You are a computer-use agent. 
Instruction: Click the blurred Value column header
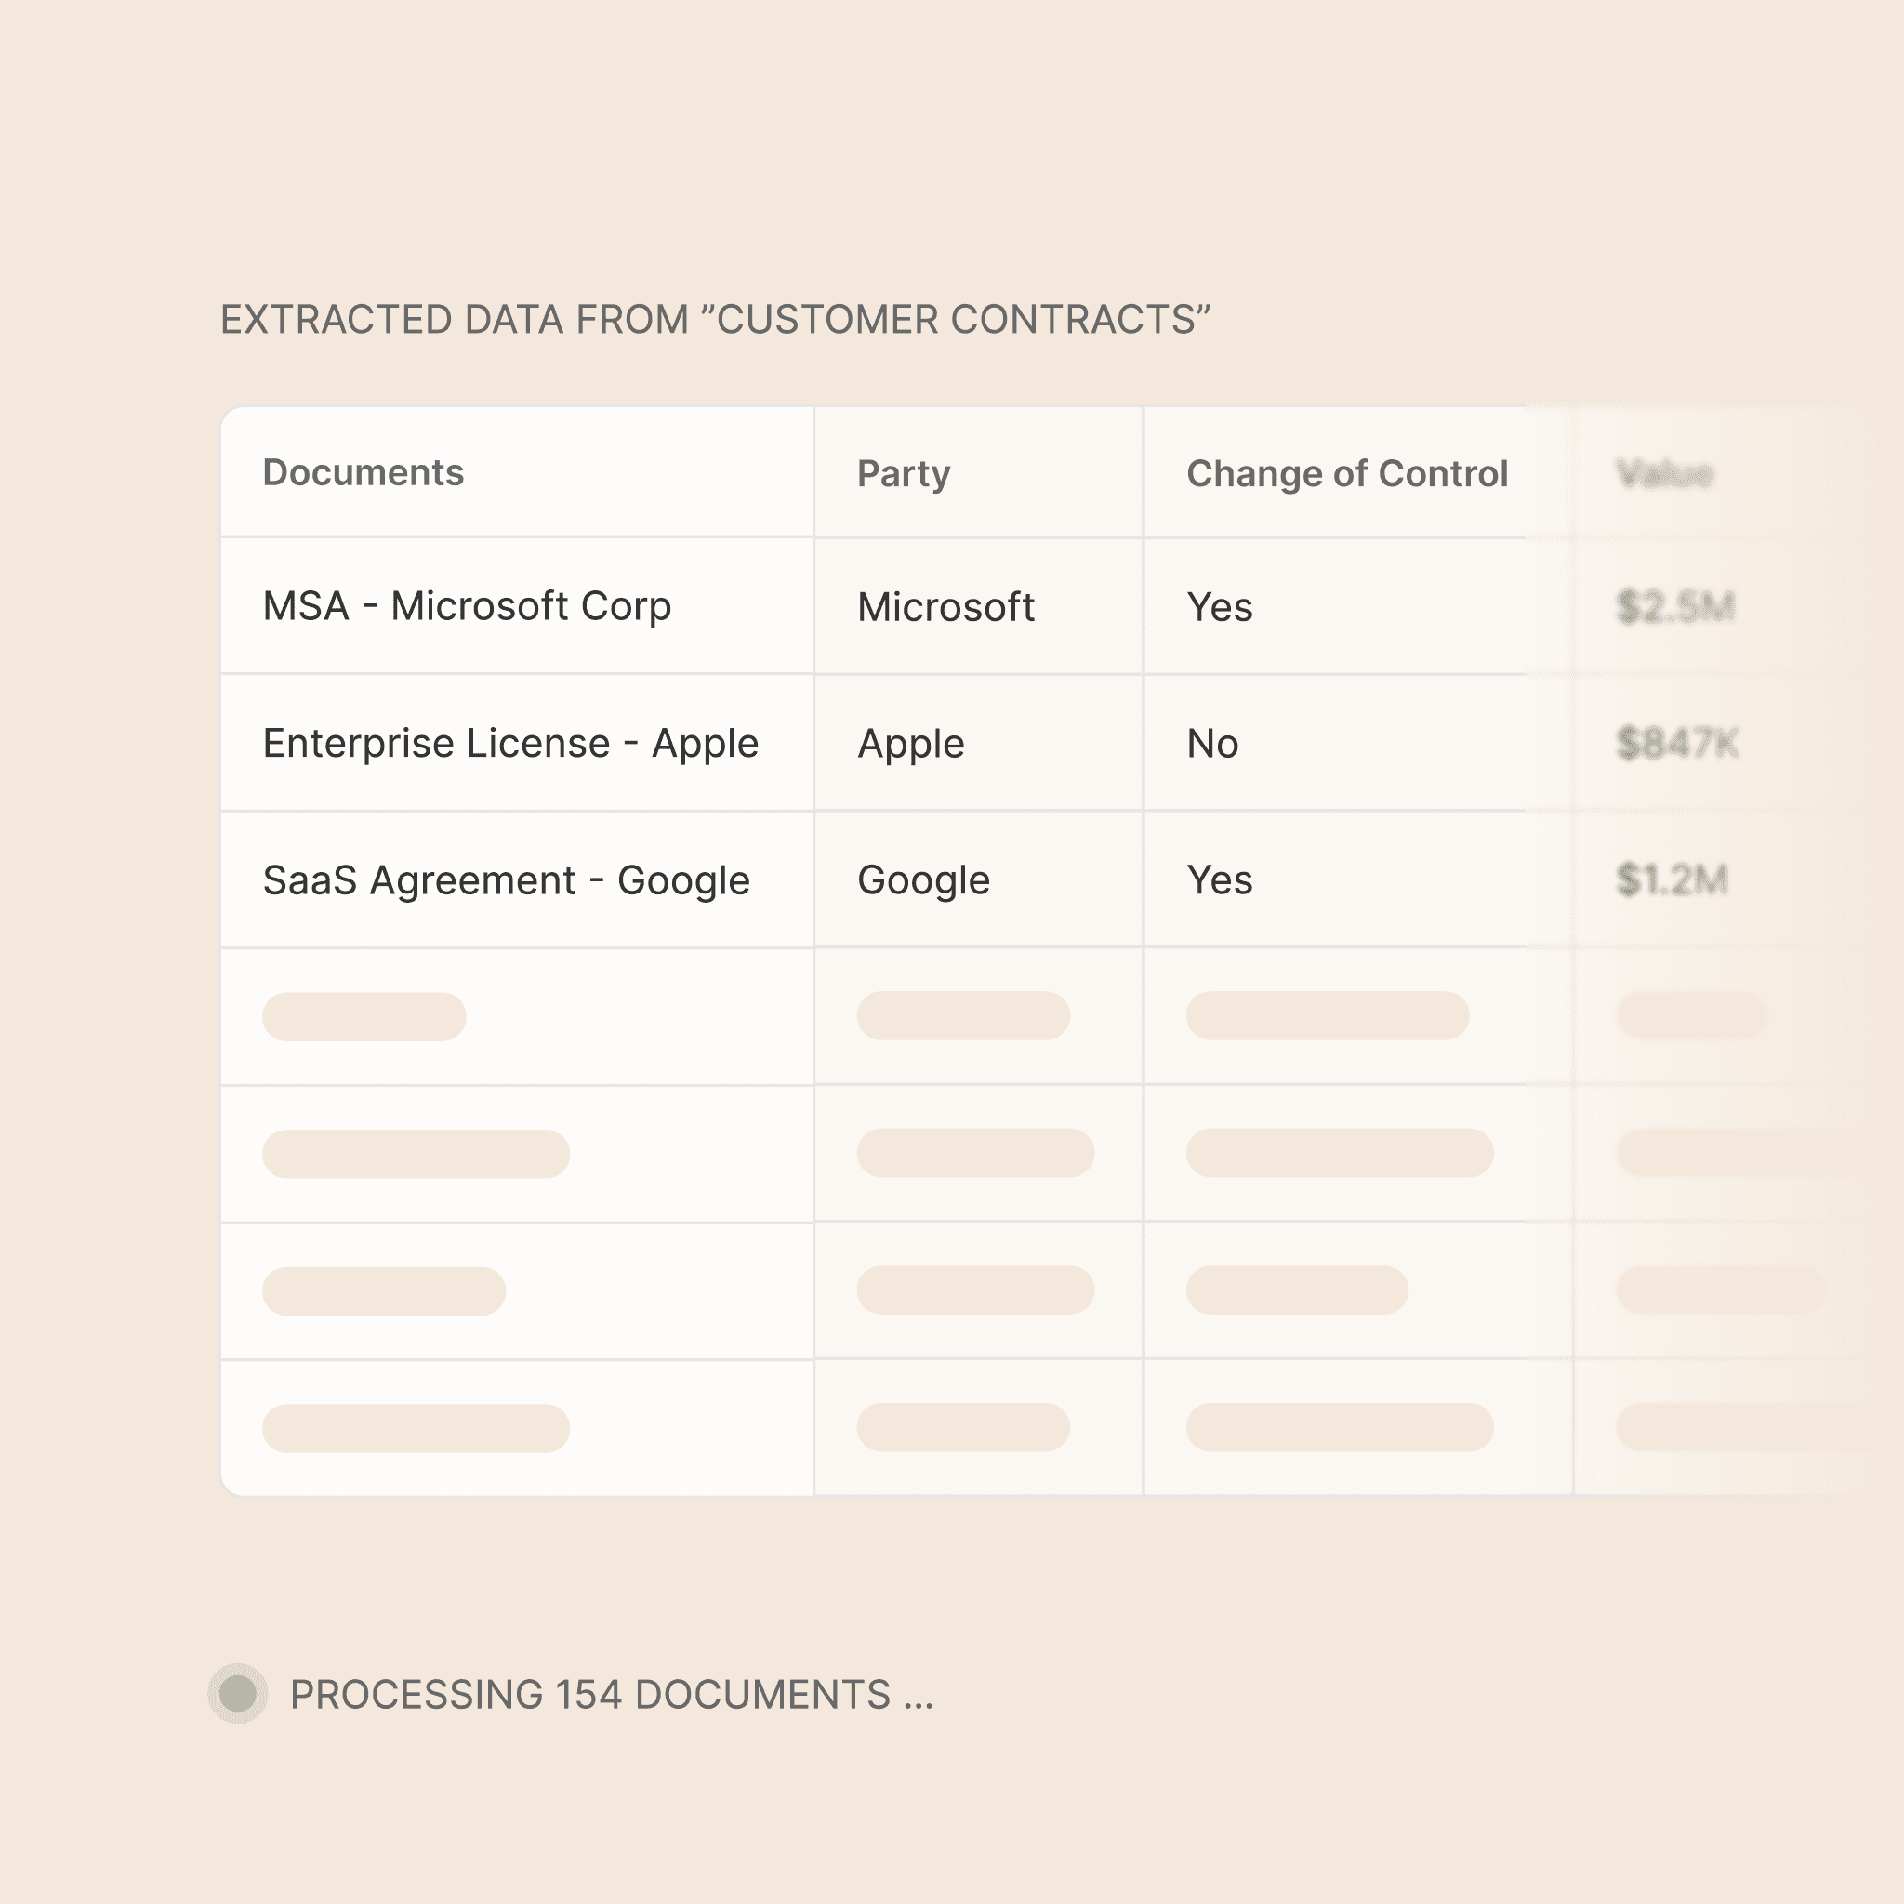pos(1664,474)
